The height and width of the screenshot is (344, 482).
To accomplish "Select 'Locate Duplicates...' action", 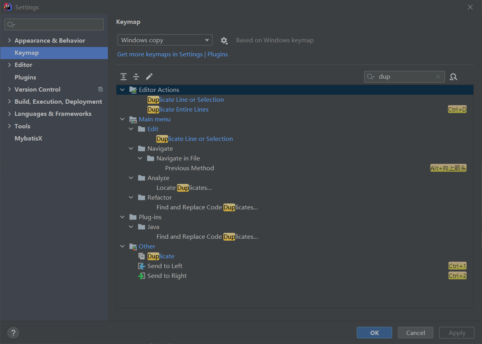I will click(295, 188).
